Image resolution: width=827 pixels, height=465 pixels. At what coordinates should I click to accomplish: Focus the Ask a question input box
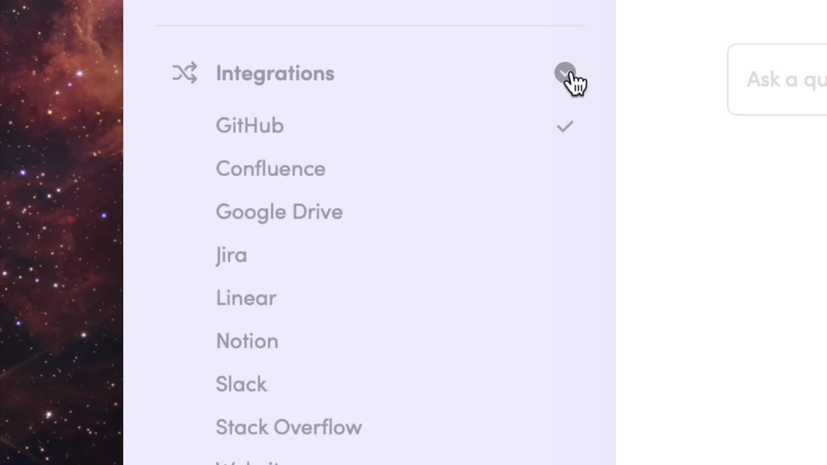[x=777, y=80]
